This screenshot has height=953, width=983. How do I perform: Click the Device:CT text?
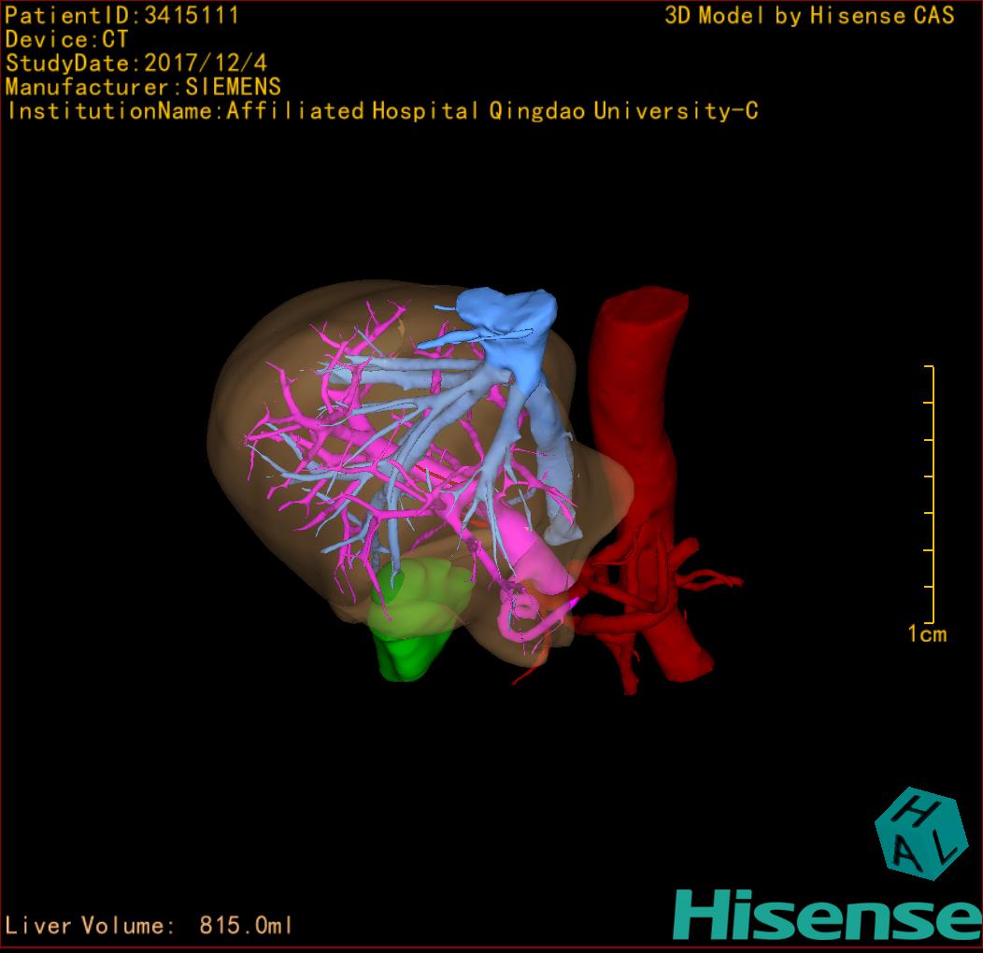coord(66,39)
